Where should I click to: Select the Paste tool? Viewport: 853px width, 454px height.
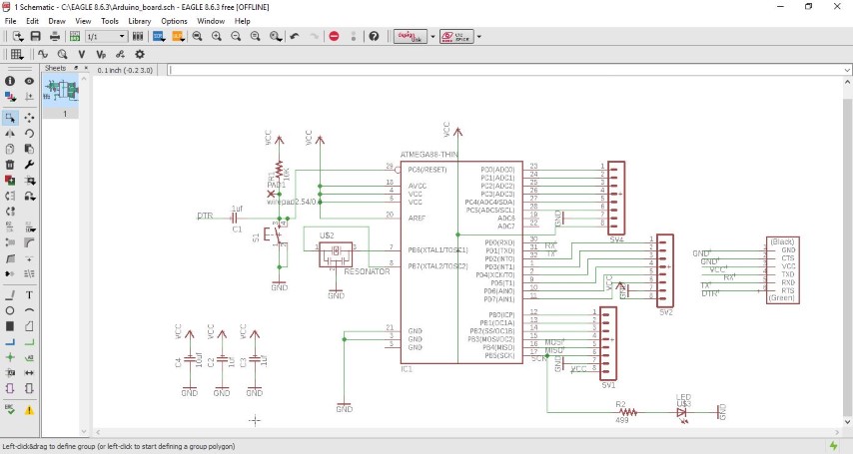tap(29, 149)
